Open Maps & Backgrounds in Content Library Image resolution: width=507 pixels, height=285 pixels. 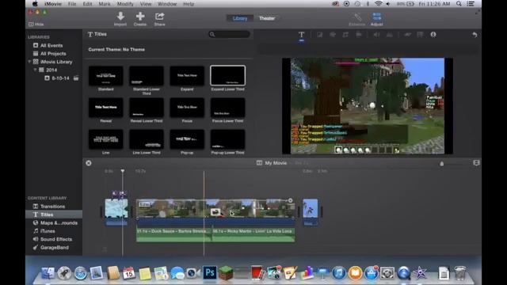pos(59,223)
